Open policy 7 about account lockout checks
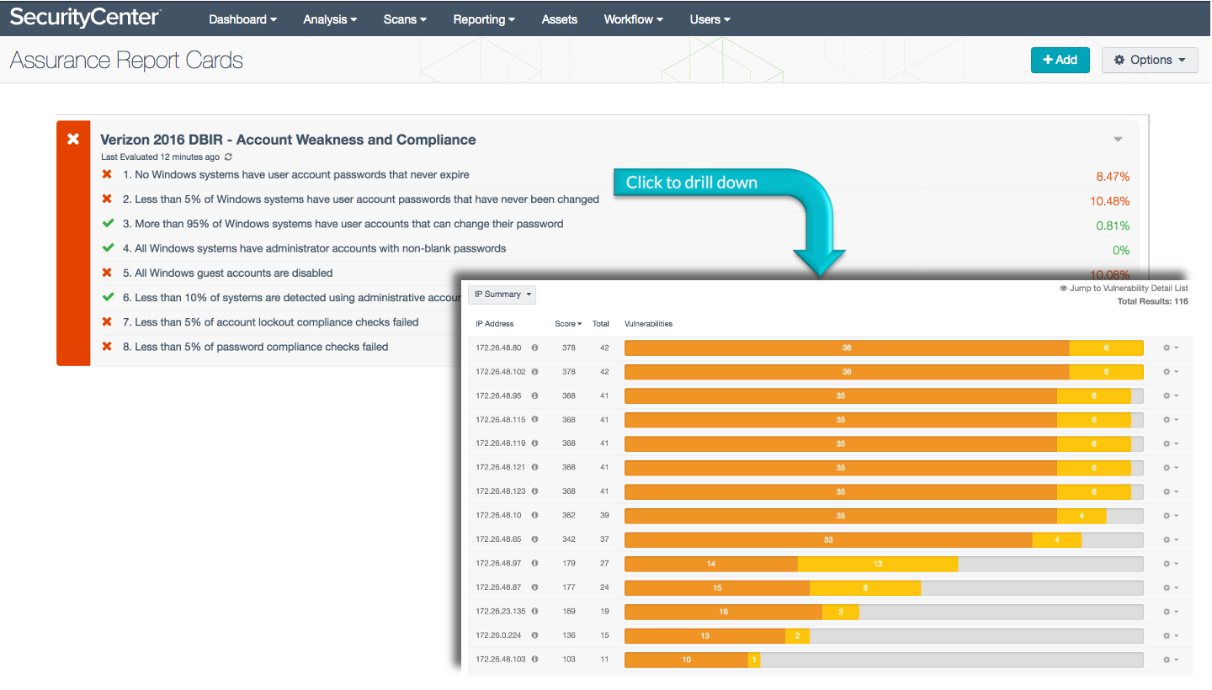The height and width of the screenshot is (690, 1212). pos(270,322)
